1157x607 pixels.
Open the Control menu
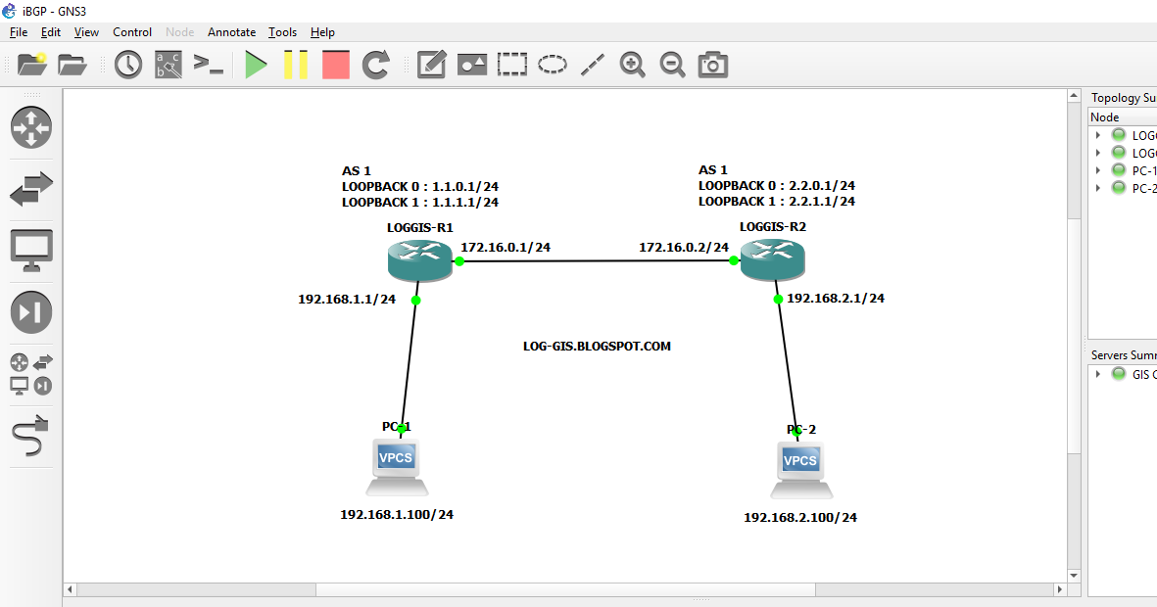132,32
